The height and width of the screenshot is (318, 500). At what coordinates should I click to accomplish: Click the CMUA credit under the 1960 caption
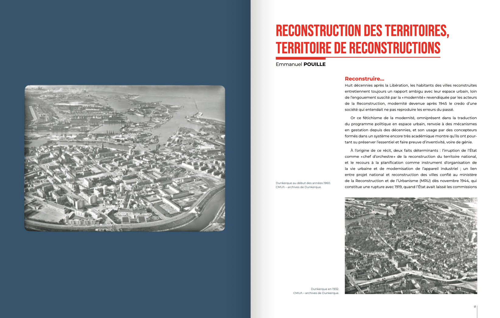click(x=298, y=187)
